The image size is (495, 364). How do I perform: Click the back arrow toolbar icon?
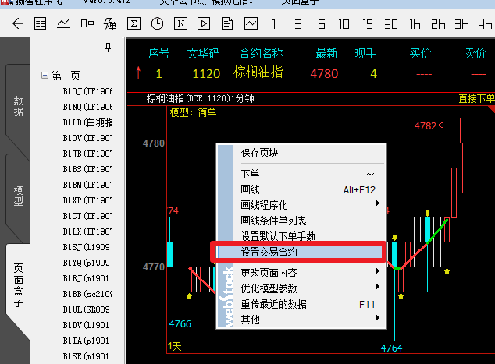coord(18,24)
